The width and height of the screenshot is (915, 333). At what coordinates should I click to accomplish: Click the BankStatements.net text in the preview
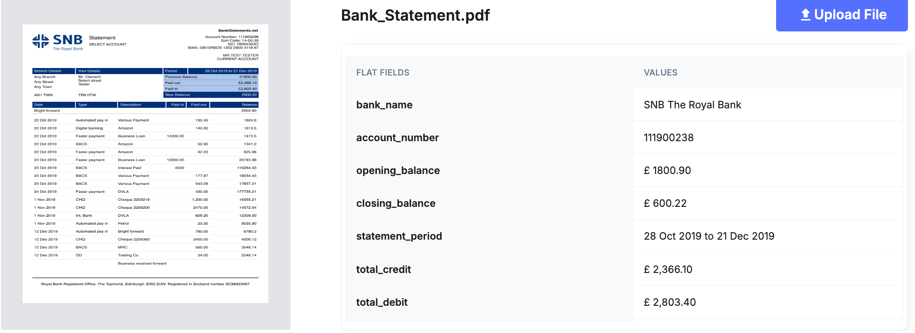coord(237,30)
